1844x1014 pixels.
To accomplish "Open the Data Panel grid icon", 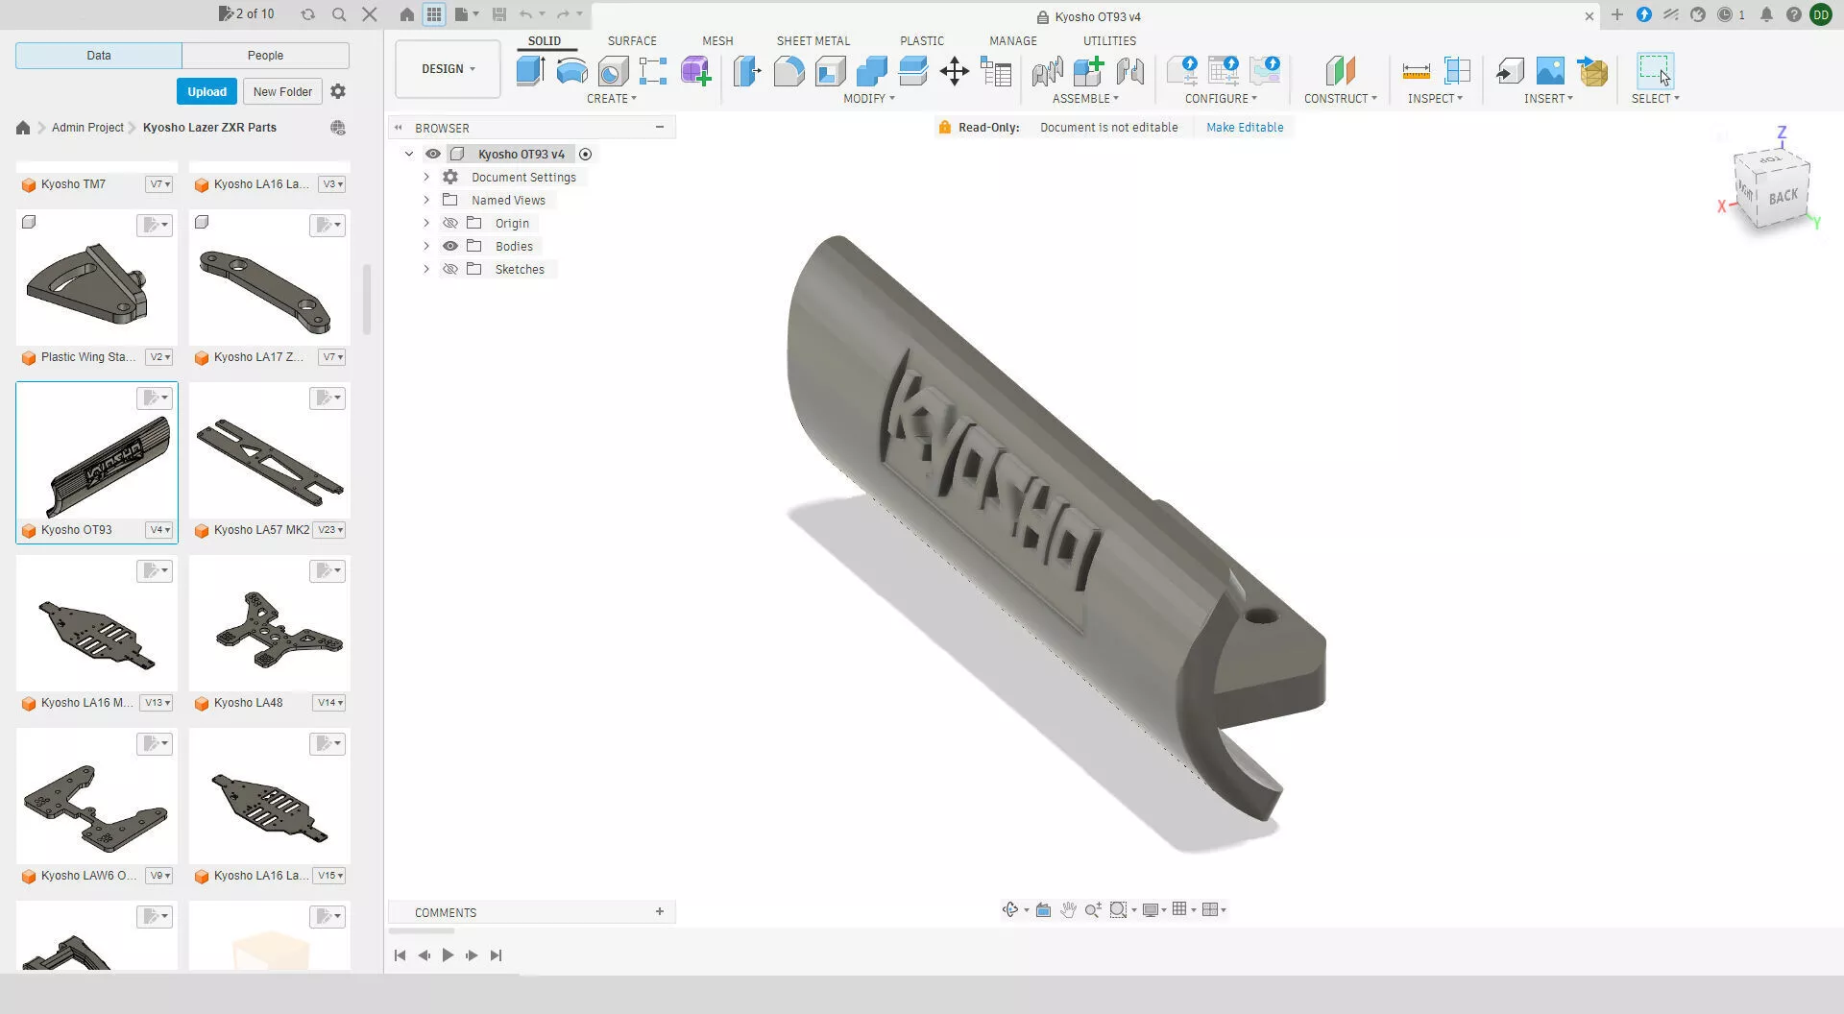I will [x=434, y=14].
